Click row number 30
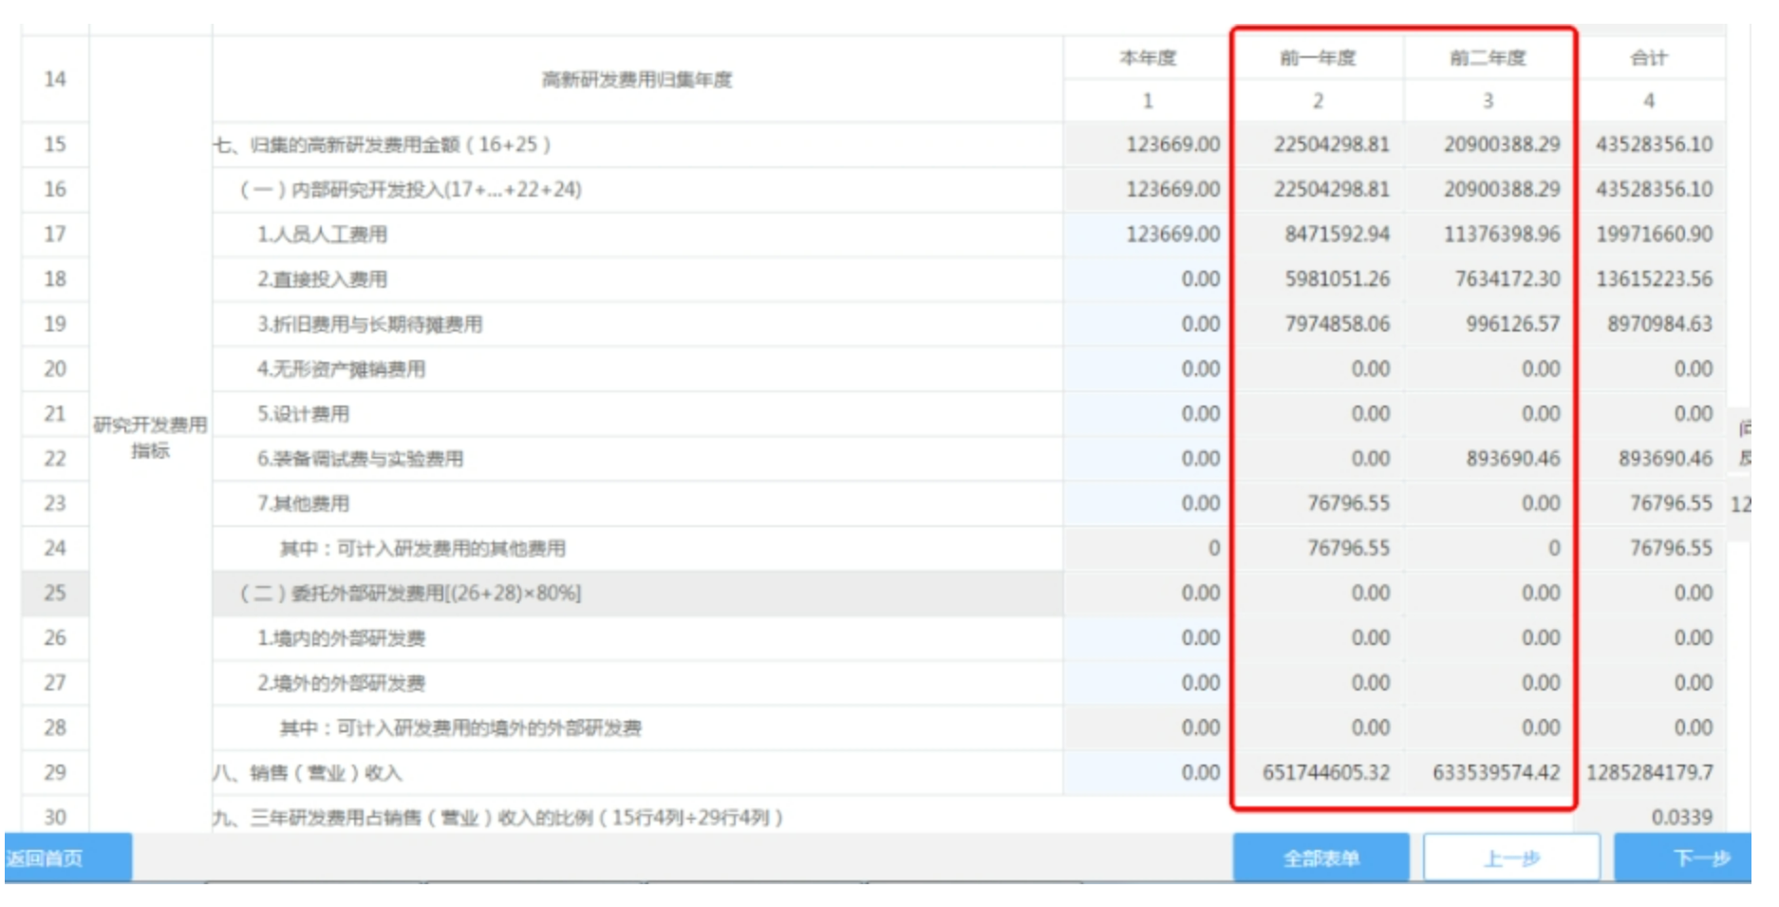This screenshot has width=1779, height=907. pyautogui.click(x=55, y=818)
